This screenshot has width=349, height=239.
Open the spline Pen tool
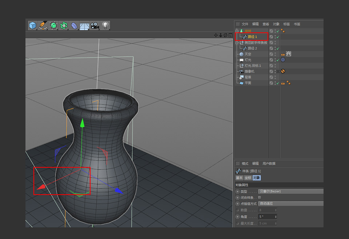pyautogui.click(x=43, y=25)
